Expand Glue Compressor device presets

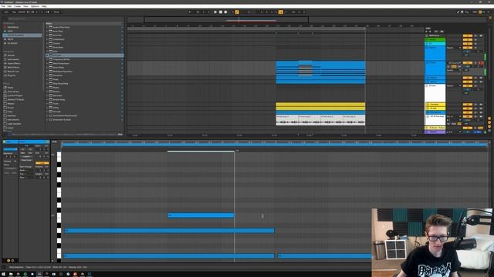47,63
